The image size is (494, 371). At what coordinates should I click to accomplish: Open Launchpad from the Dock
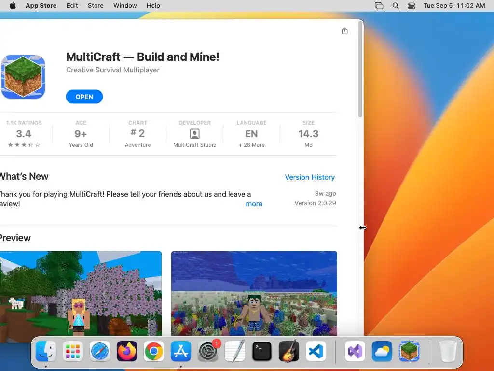(x=73, y=351)
